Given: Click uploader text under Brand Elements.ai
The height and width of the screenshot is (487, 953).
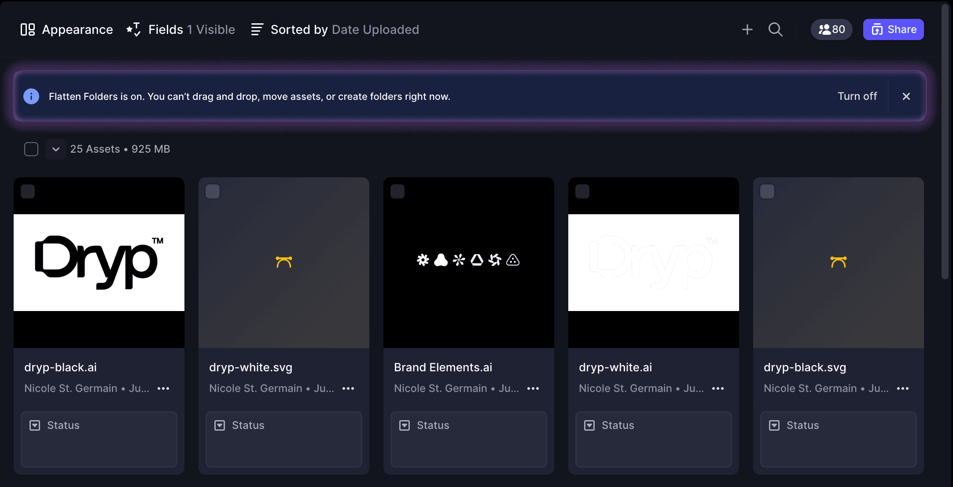Looking at the screenshot, I should click(x=456, y=388).
